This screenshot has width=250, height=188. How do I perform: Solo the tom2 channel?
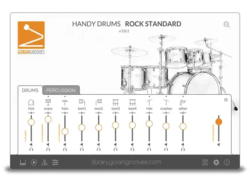click(99, 149)
